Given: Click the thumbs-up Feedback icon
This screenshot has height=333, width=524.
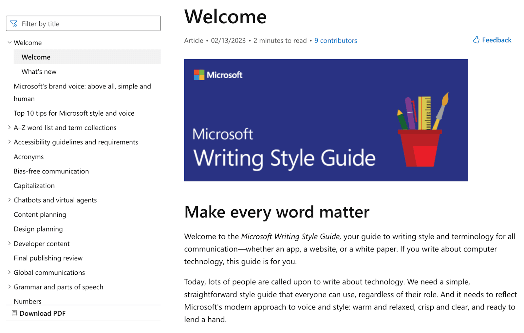Looking at the screenshot, I should point(476,40).
